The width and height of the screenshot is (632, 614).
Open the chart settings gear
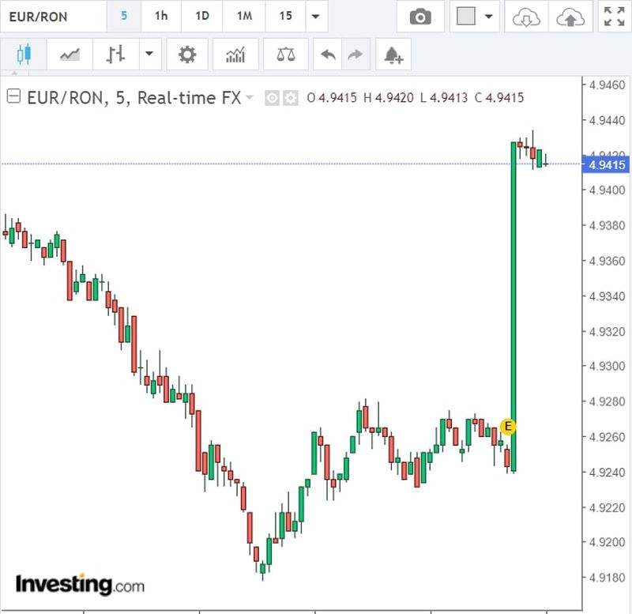click(187, 54)
